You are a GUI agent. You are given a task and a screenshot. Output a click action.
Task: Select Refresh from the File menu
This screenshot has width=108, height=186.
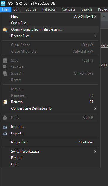pos(50,102)
